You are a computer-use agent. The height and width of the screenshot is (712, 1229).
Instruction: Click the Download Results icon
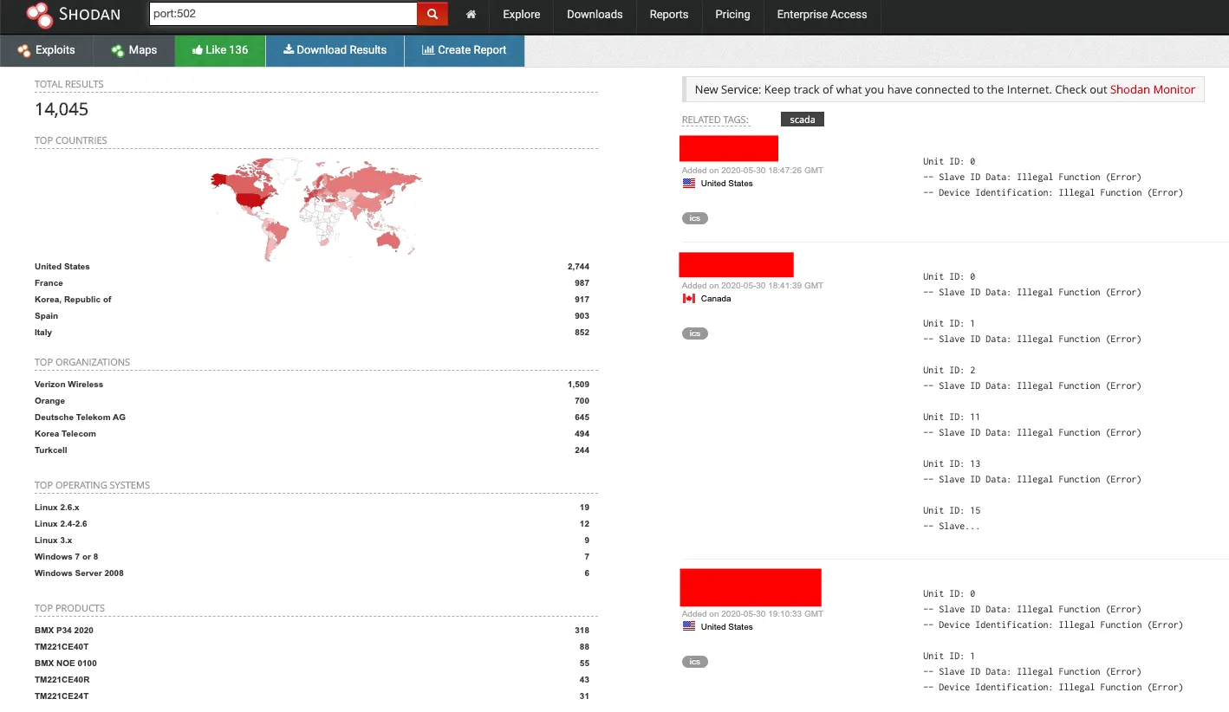(288, 50)
